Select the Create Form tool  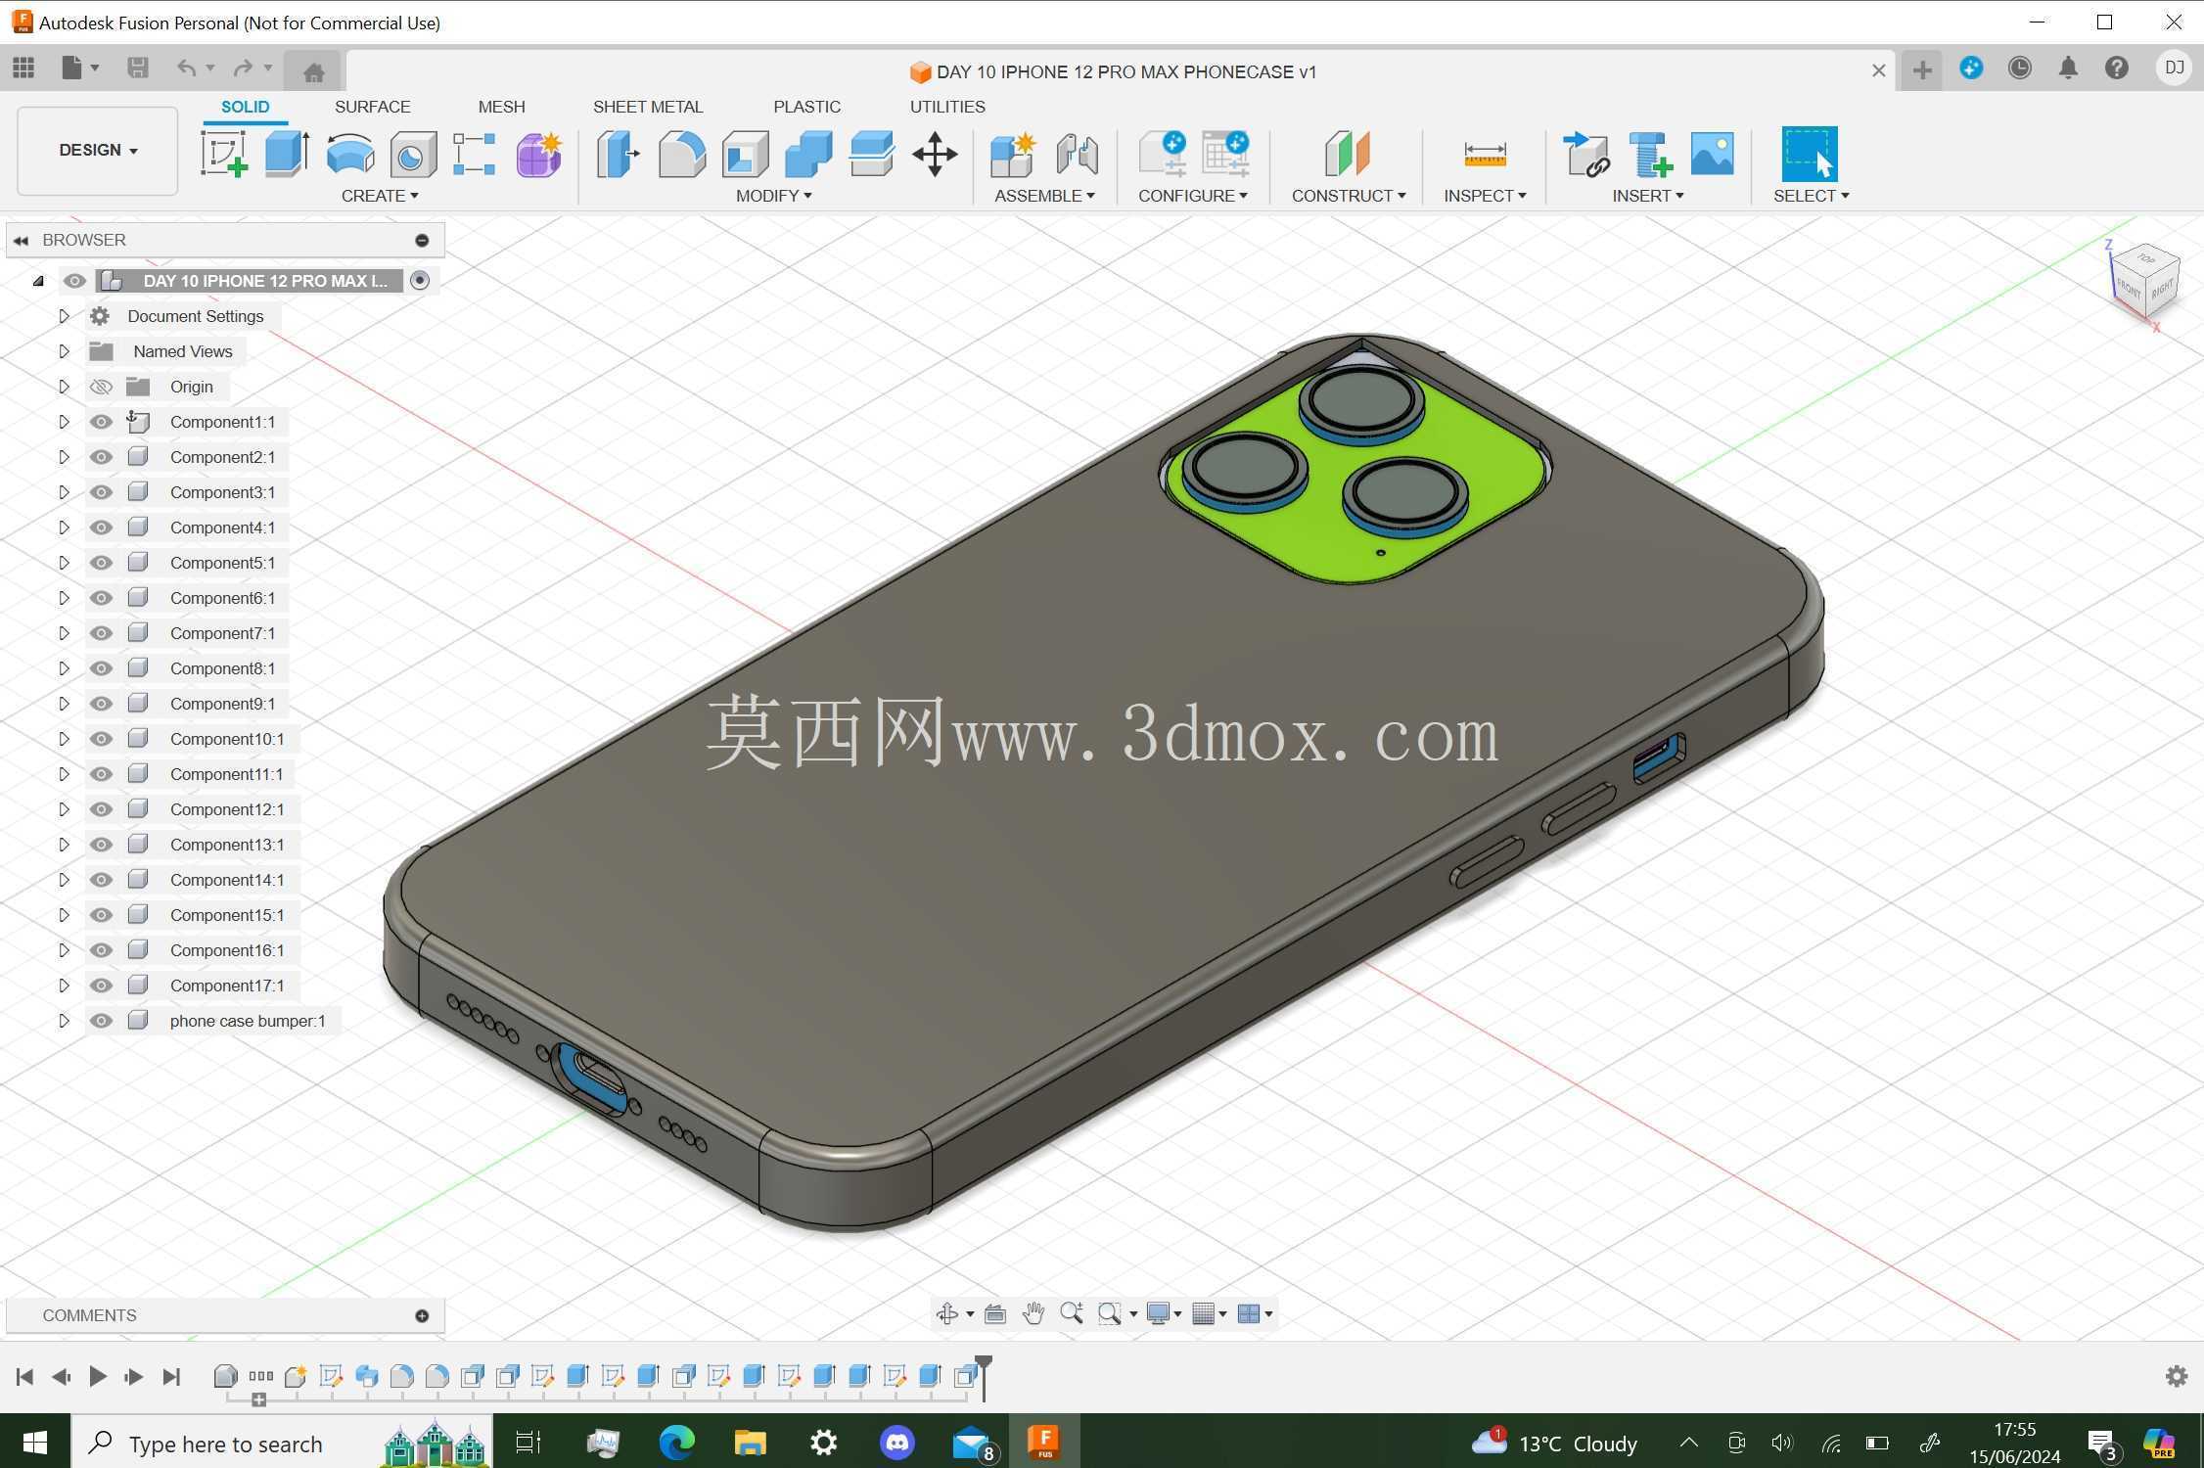pyautogui.click(x=538, y=154)
